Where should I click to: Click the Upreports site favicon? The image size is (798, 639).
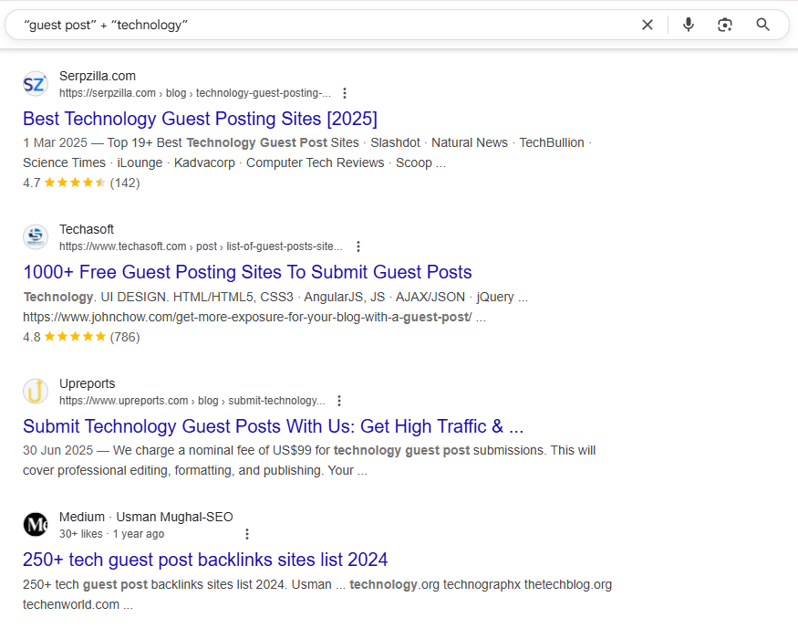click(35, 391)
